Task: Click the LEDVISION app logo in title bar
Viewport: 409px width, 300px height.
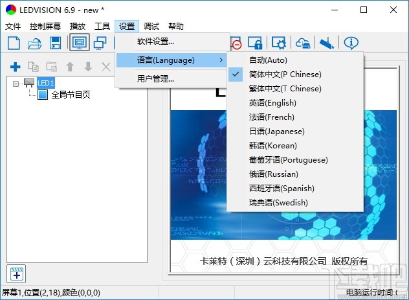Action: pos(11,10)
